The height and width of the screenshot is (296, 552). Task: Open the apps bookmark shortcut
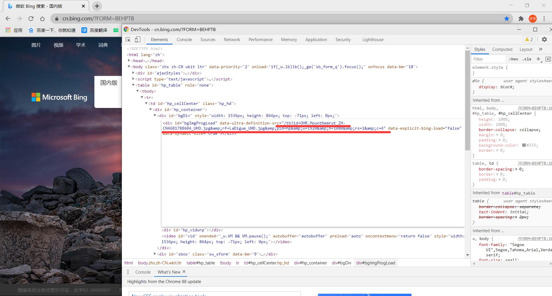(14, 30)
